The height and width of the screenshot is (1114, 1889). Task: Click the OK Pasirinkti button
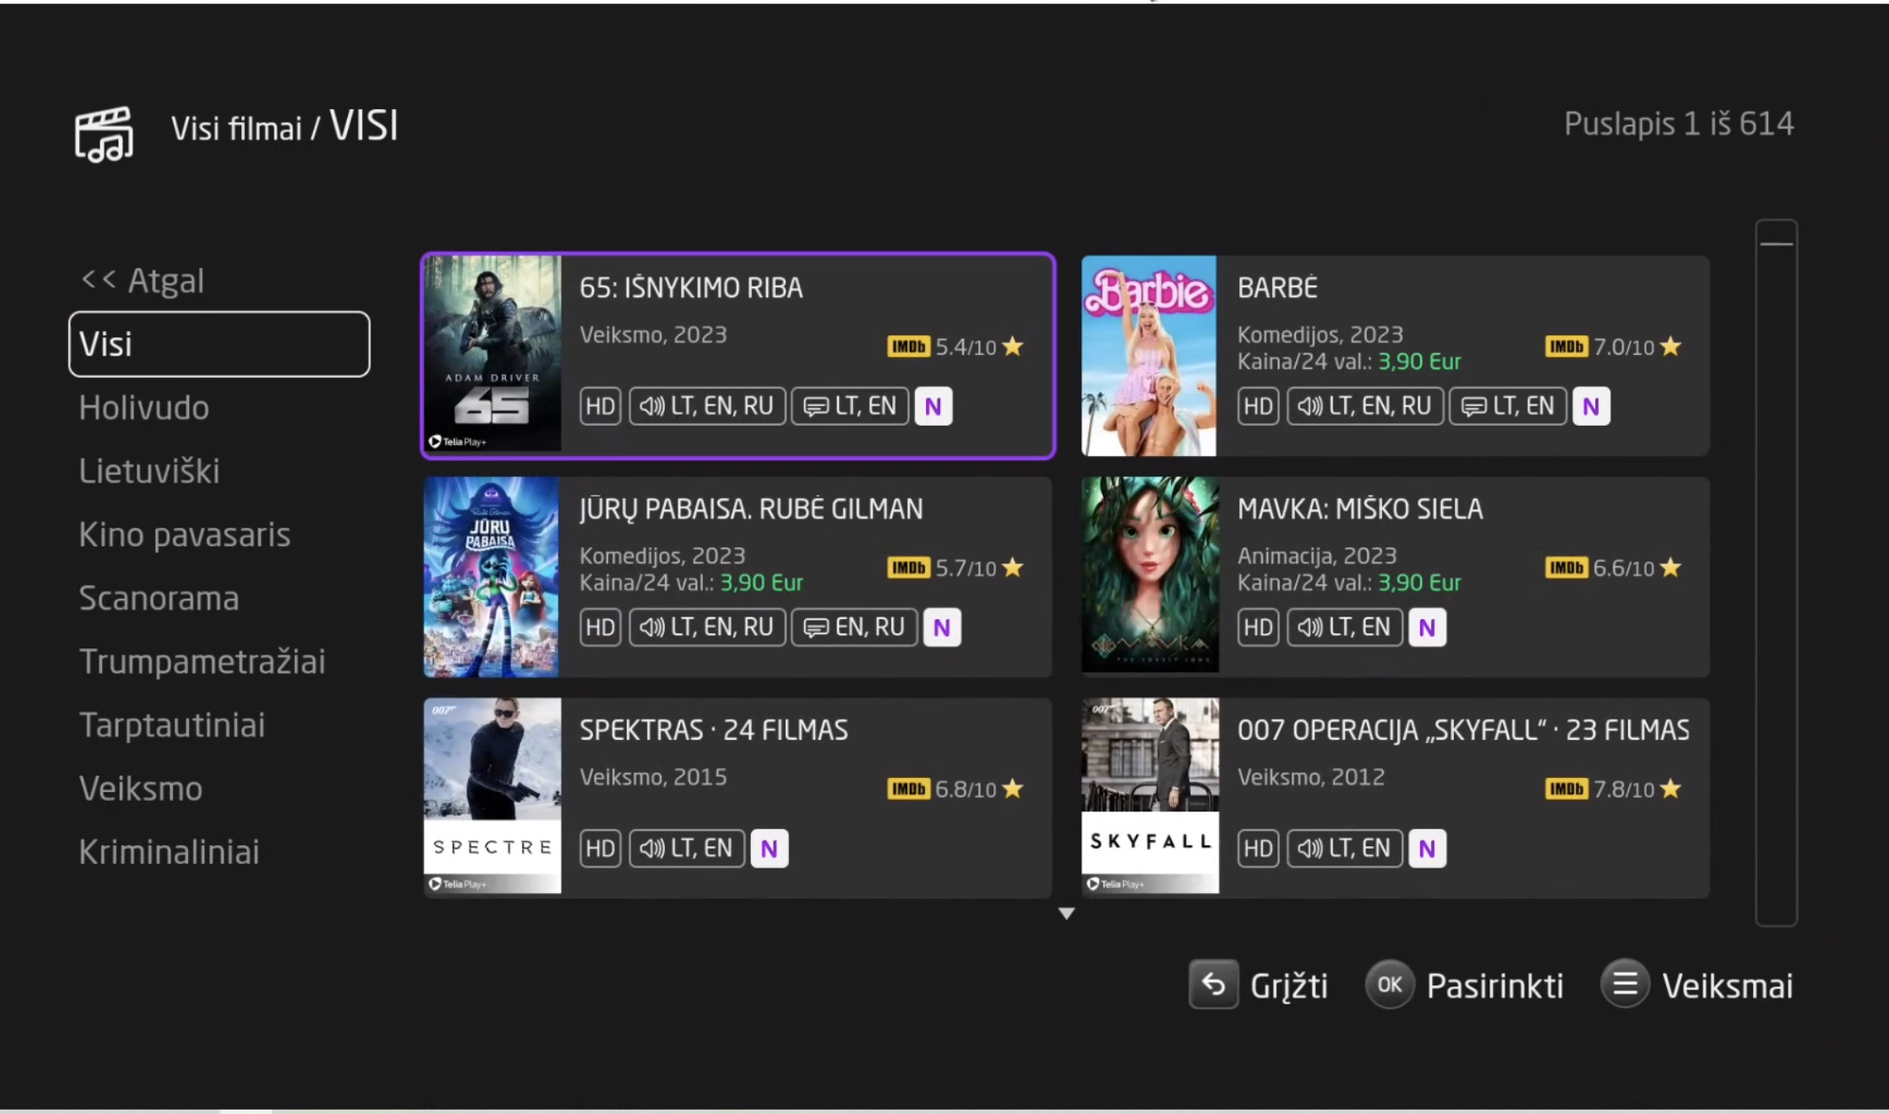(x=1465, y=985)
